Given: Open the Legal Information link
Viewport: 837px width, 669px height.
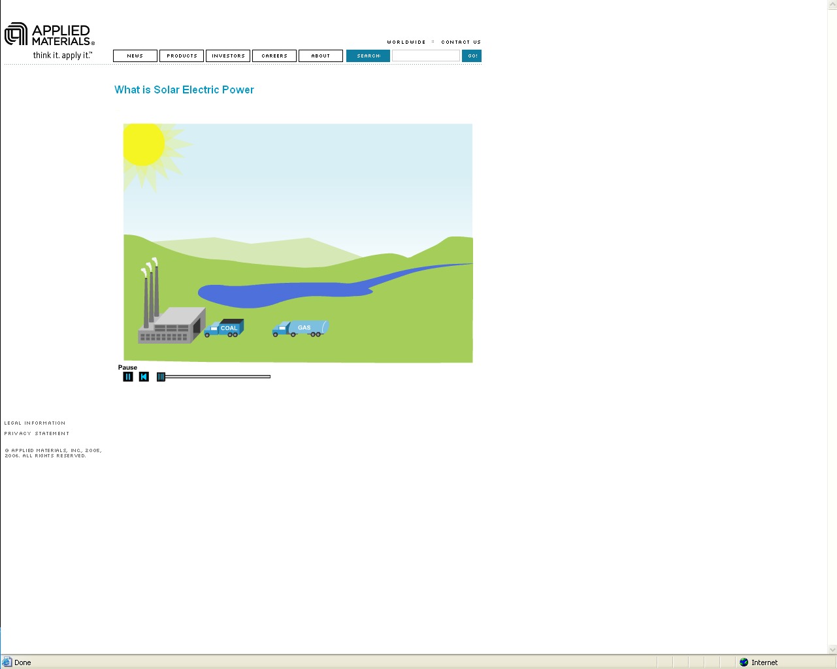Looking at the screenshot, I should (x=35, y=423).
